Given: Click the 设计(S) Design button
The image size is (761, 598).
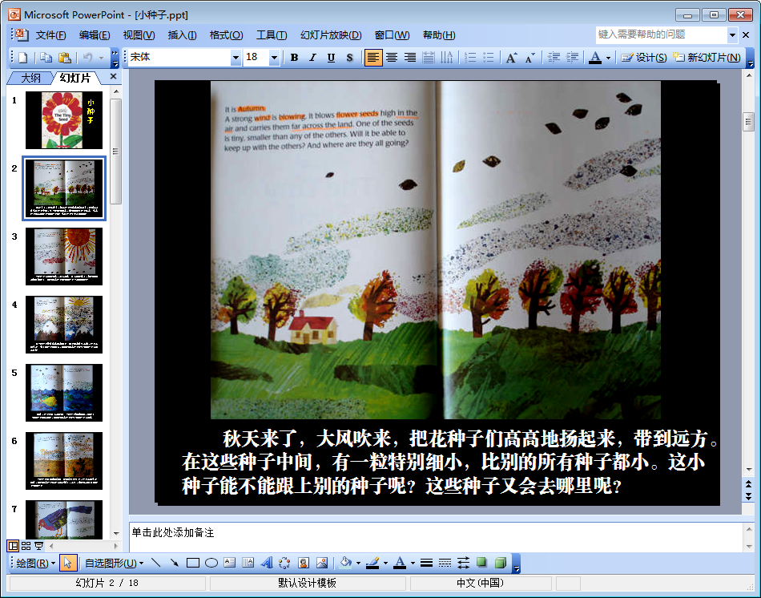Looking at the screenshot, I should click(x=643, y=58).
